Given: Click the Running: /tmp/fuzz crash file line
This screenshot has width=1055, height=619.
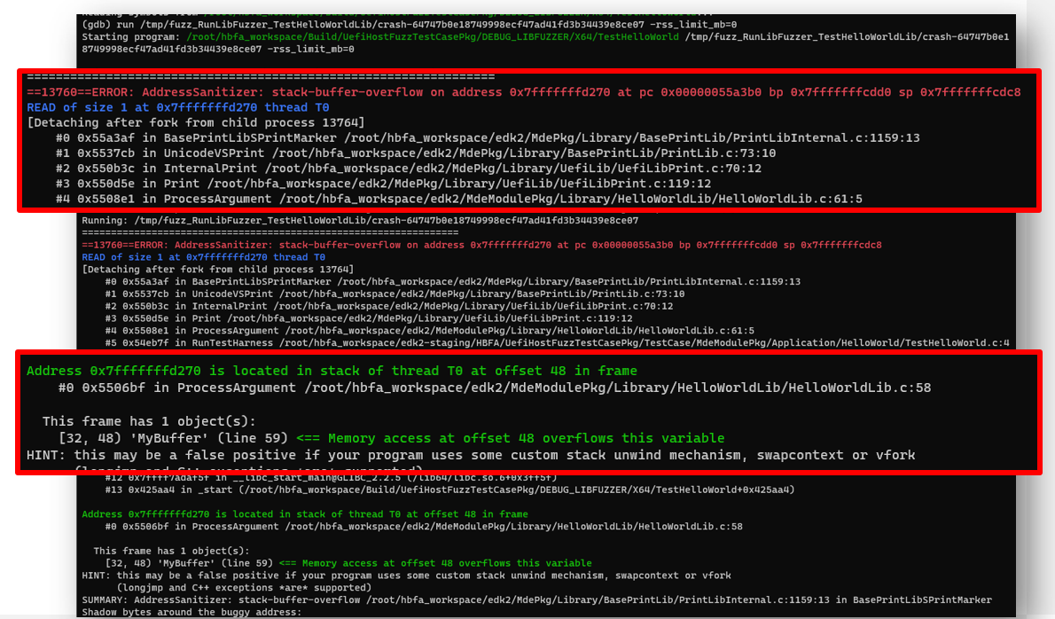Looking at the screenshot, I should click(359, 220).
